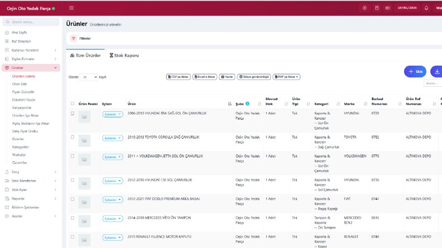Focus the sidebar Search menu field
Viewport: 442px width, 248px height.
31,22
